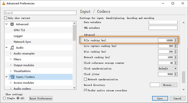Click the VLC cone icon in title bar
Image resolution: width=188 pixels, height=103 pixels.
pos(3,3)
